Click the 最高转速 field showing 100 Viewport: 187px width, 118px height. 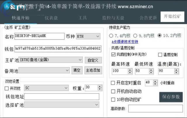[120, 71]
